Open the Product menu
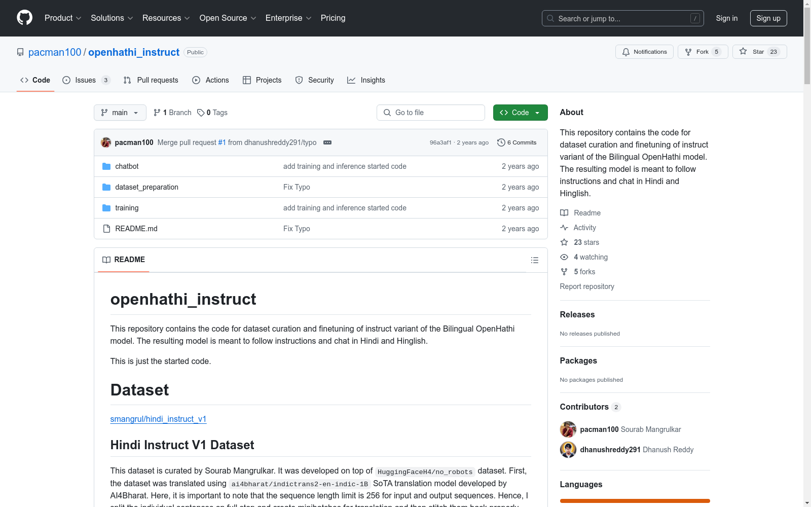The width and height of the screenshot is (811, 507). (63, 18)
